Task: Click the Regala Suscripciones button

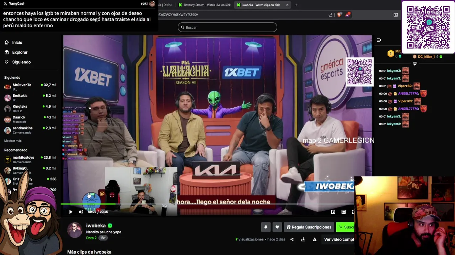Action: (309, 227)
